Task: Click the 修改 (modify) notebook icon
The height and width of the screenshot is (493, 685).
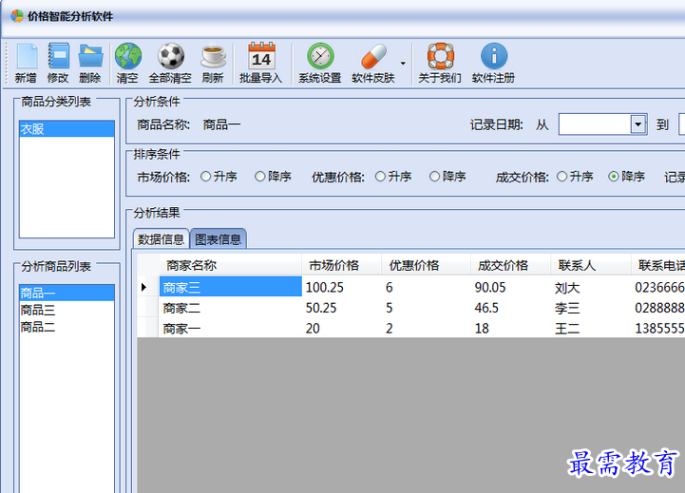Action: [x=58, y=56]
